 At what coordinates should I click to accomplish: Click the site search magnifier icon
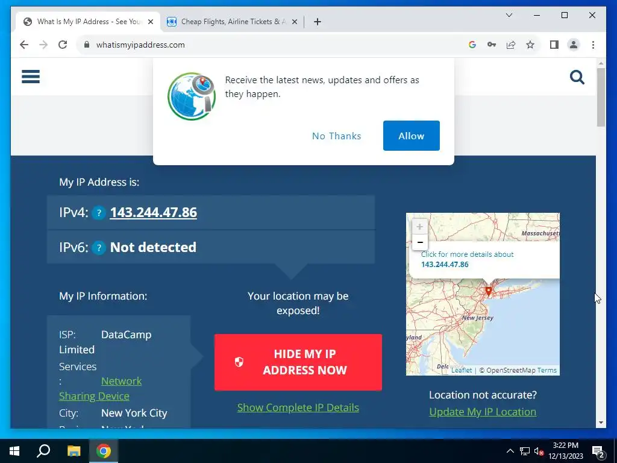577,77
